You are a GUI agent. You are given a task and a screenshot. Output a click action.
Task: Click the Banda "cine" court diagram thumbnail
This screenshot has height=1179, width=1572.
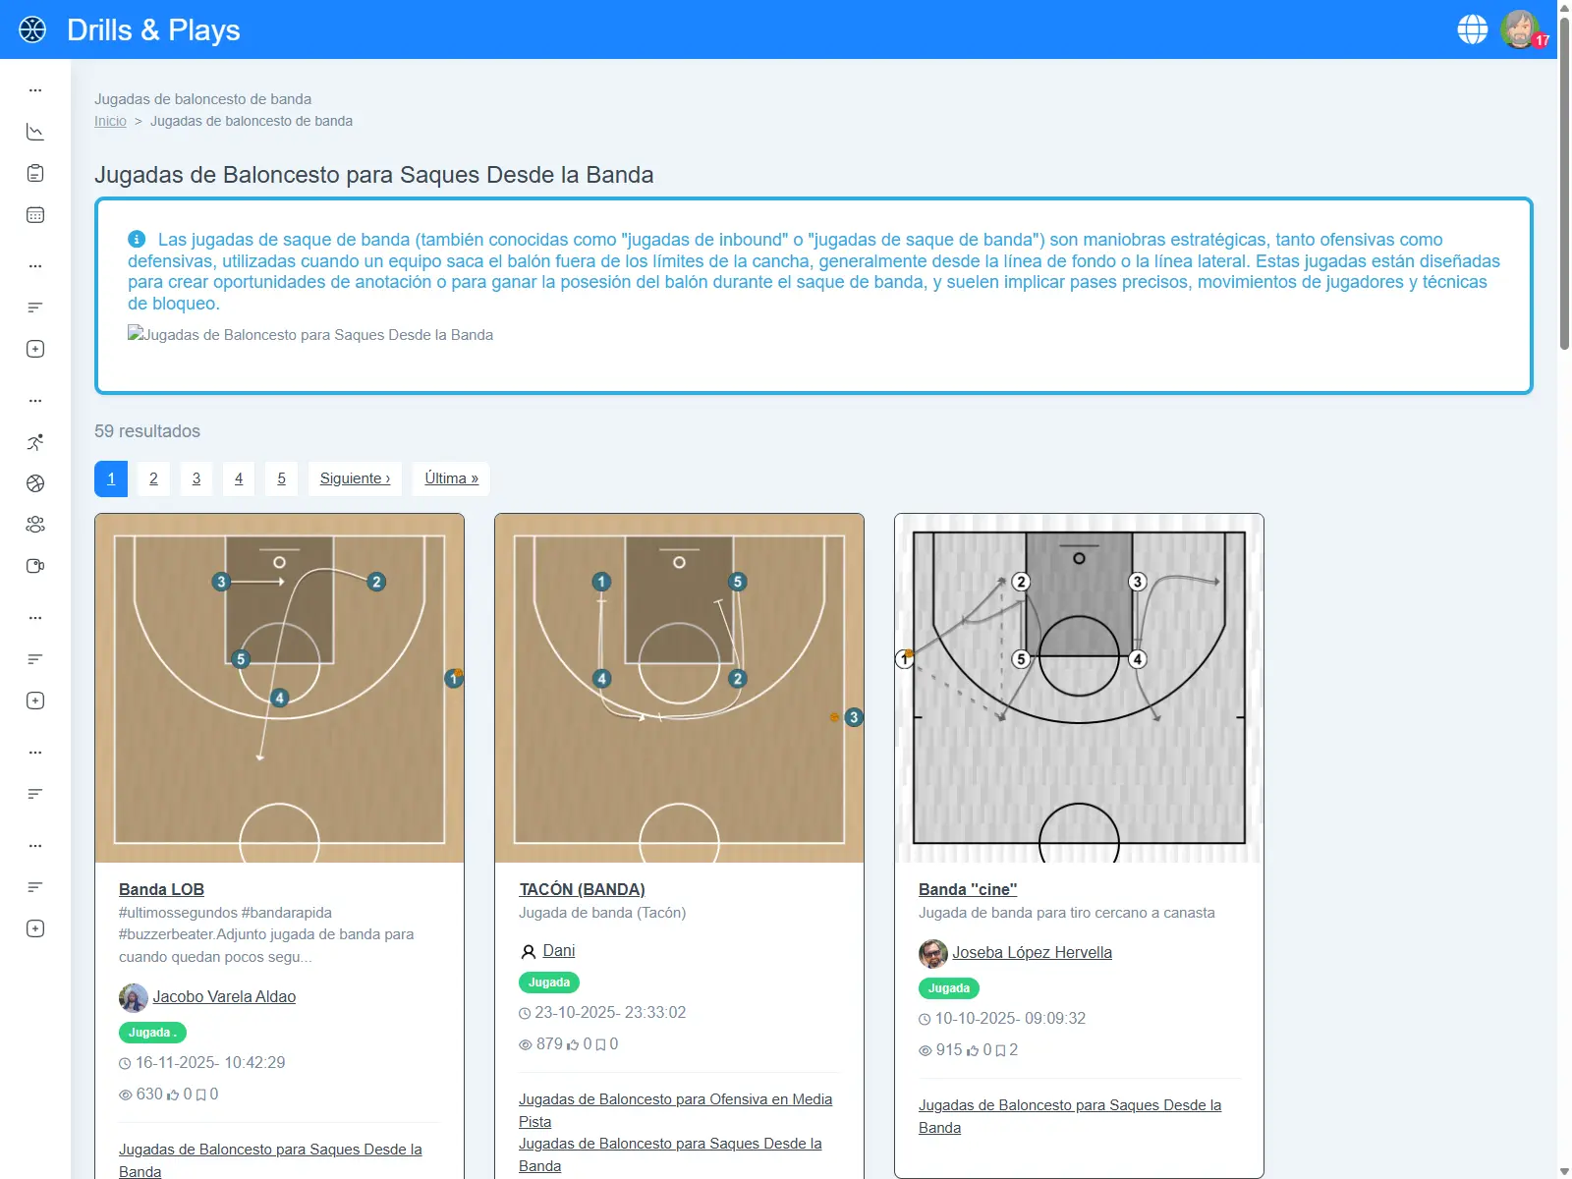click(x=1079, y=688)
